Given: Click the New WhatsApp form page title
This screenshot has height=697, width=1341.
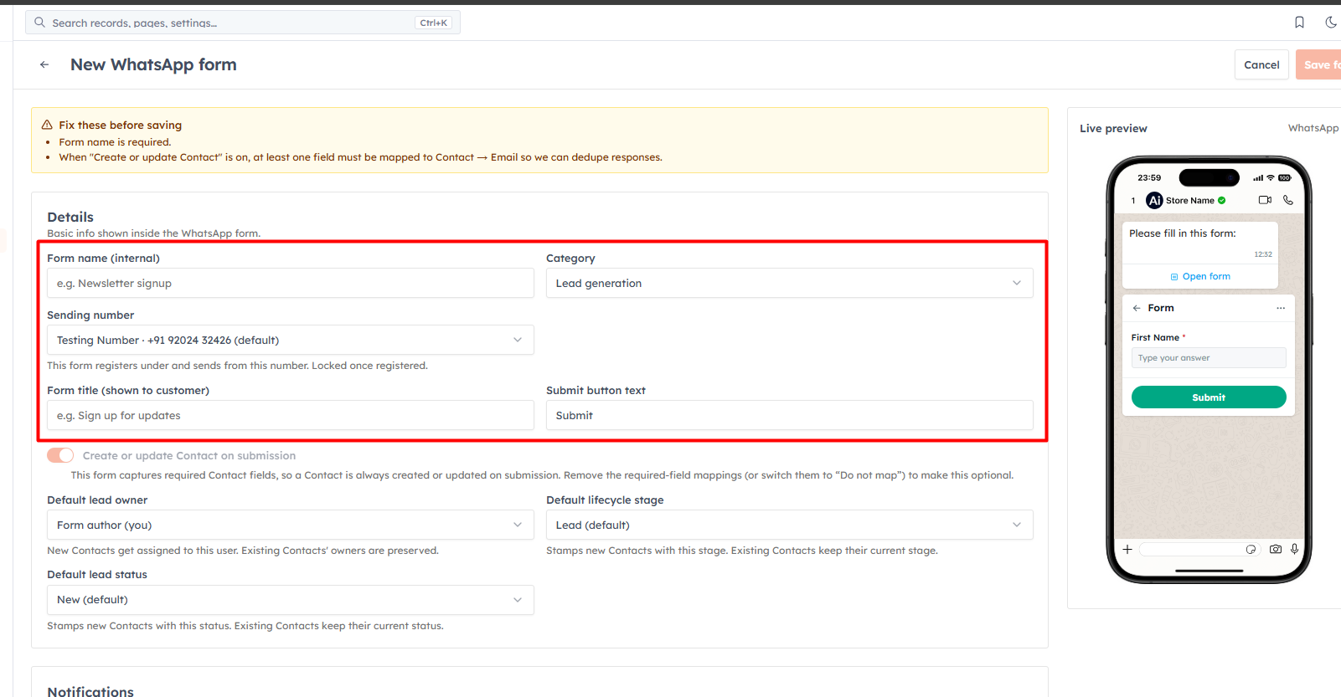Looking at the screenshot, I should tap(153, 64).
